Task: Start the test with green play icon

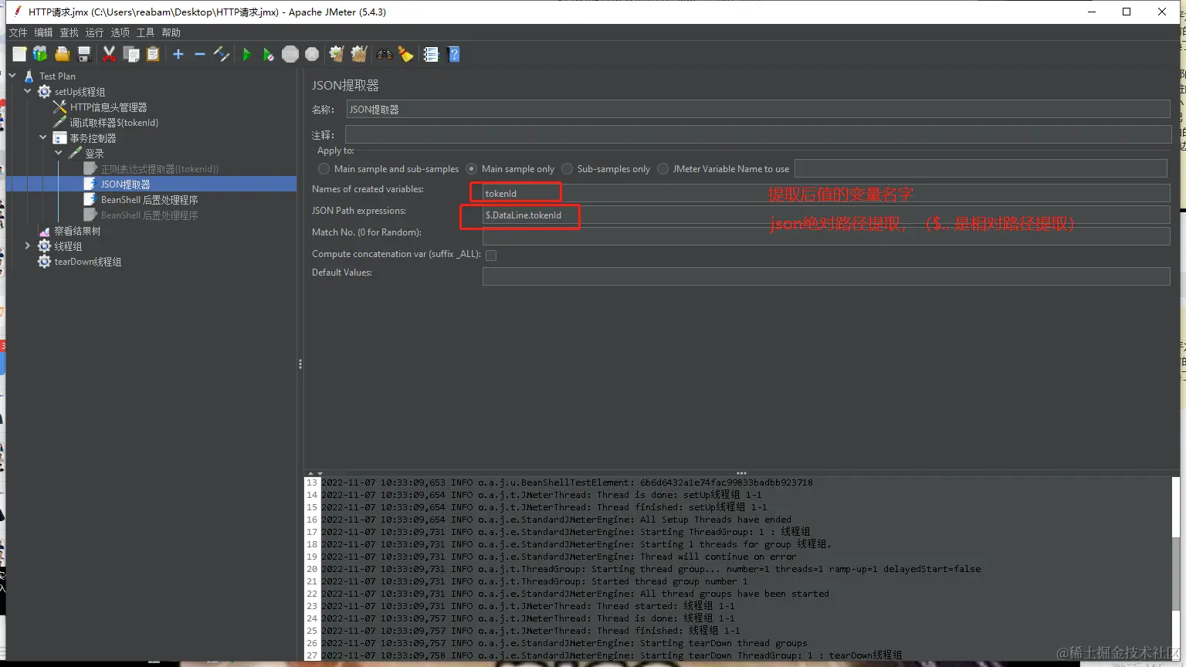Action: point(246,54)
